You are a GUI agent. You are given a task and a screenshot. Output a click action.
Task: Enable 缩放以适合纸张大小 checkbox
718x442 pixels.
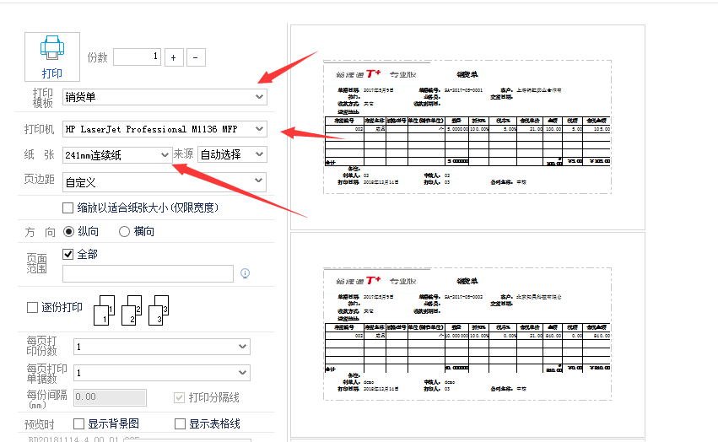click(68, 208)
